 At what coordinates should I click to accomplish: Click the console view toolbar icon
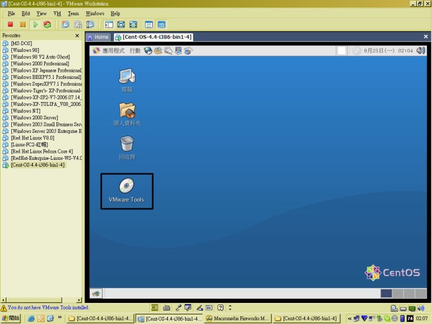[161, 24]
